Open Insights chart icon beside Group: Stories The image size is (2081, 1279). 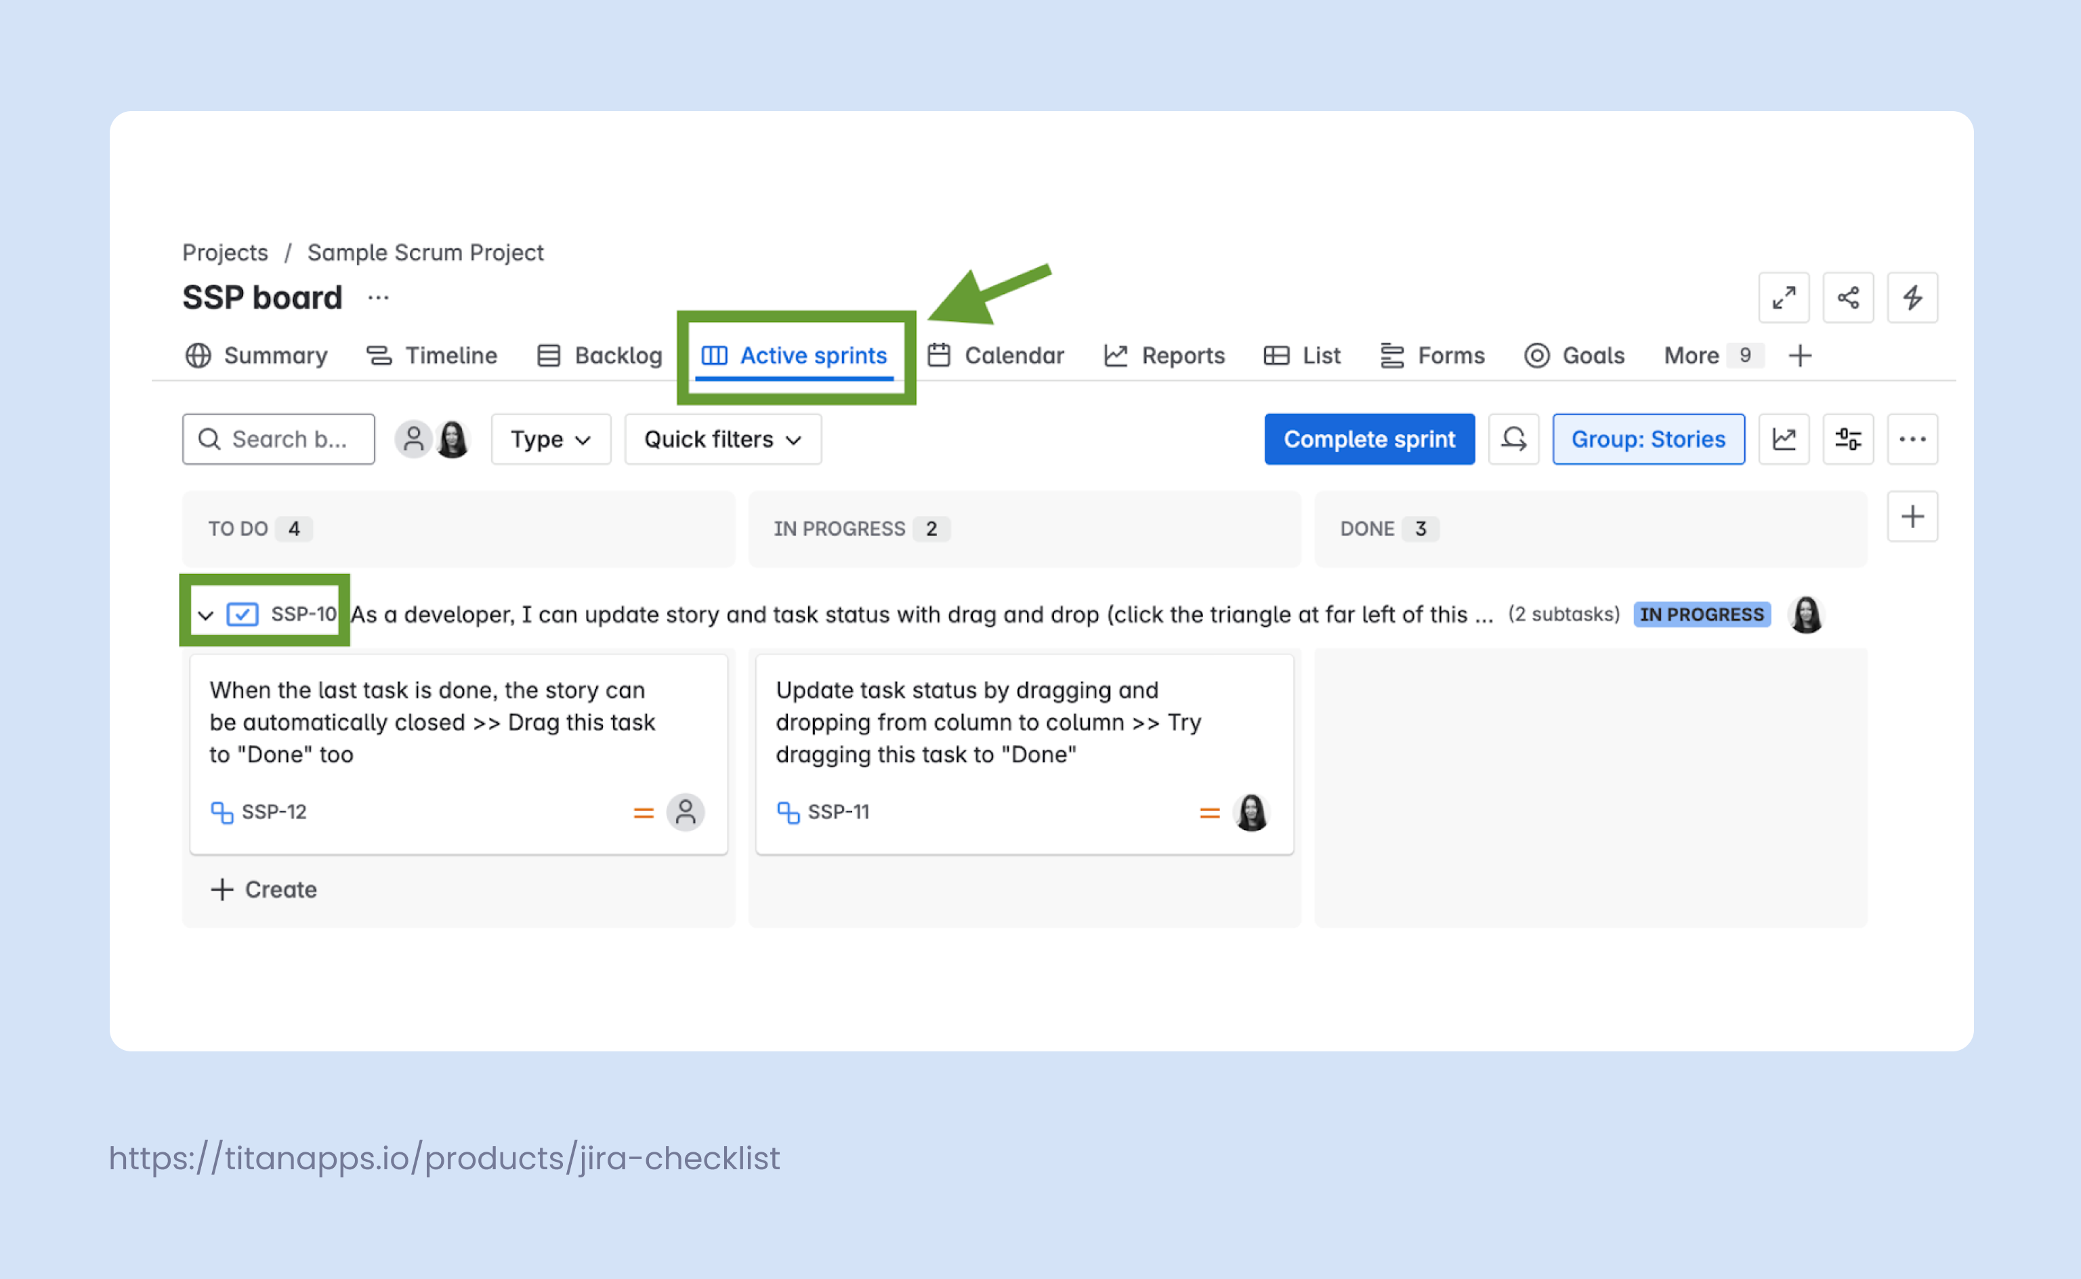[x=1784, y=439]
